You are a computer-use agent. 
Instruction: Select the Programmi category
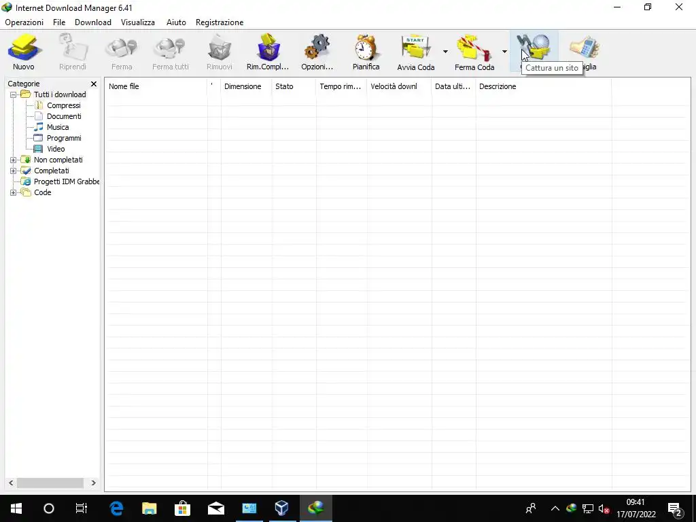[x=64, y=138]
